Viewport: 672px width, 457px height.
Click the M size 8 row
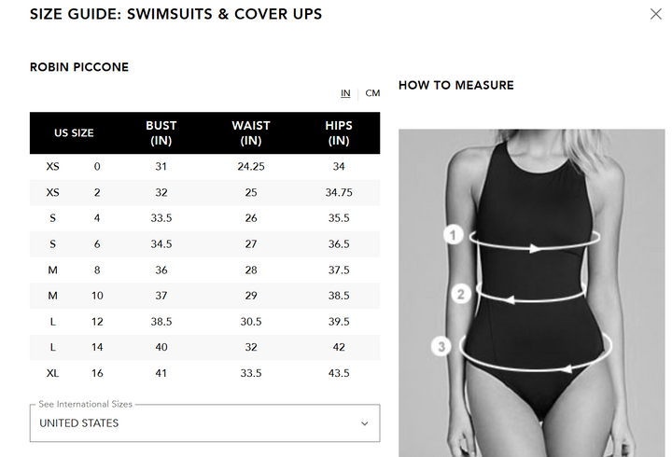point(204,270)
